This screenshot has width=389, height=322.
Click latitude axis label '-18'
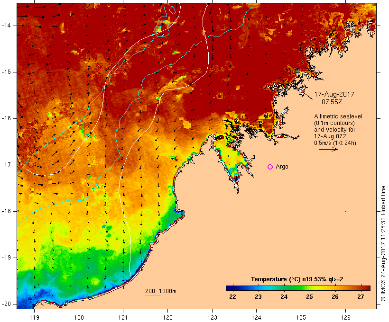[x=6, y=211]
